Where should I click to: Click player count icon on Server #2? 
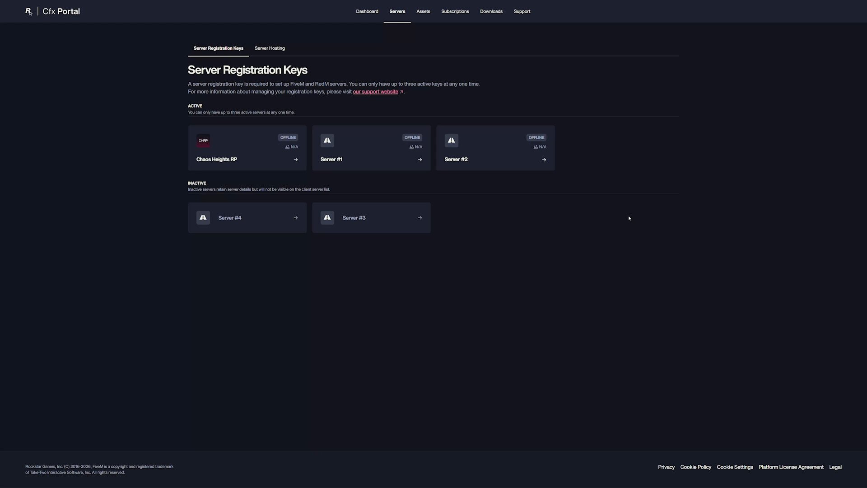point(536,147)
